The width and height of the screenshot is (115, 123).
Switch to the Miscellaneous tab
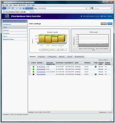coord(79,57)
